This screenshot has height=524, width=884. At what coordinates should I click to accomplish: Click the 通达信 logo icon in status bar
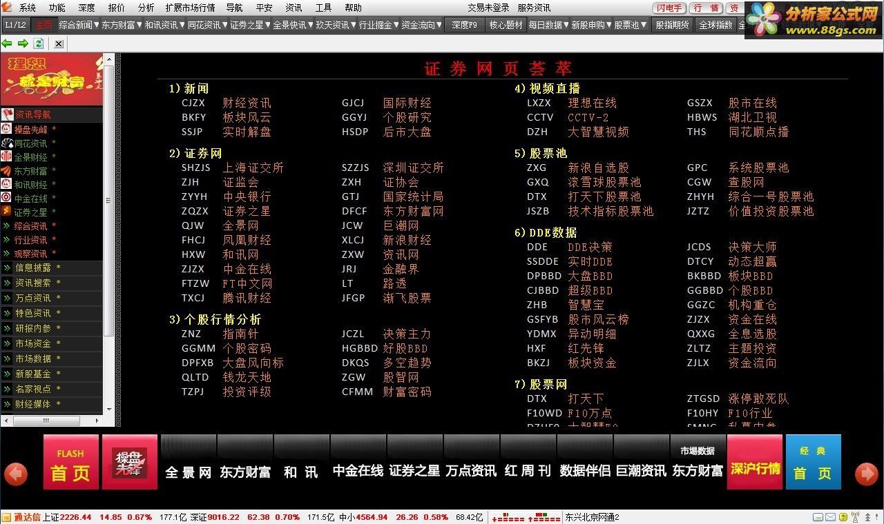[6, 517]
